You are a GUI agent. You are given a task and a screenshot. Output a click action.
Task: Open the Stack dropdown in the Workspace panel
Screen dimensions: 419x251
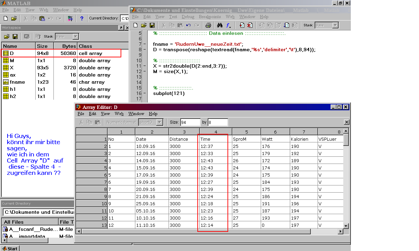tap(76, 37)
